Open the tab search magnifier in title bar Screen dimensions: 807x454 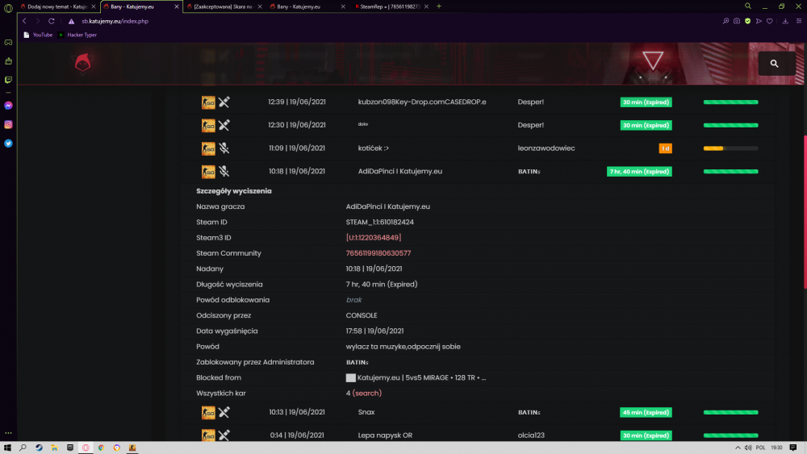[748, 6]
